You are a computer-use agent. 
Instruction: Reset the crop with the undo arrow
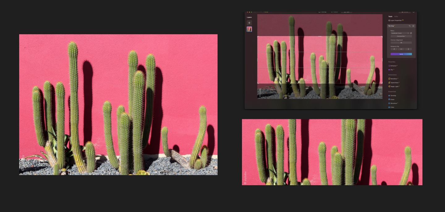(409, 26)
